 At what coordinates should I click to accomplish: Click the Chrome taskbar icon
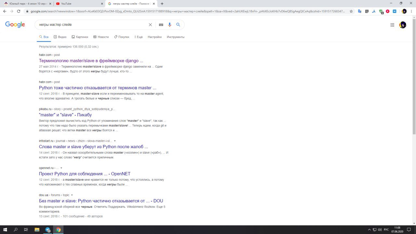click(58, 230)
